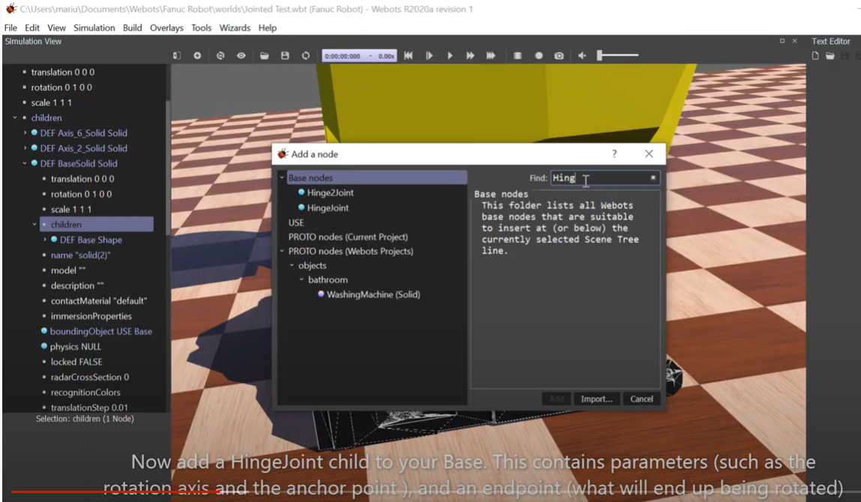Click the simulation time display field
Image resolution: width=861 pixels, height=502 pixels.
point(359,55)
